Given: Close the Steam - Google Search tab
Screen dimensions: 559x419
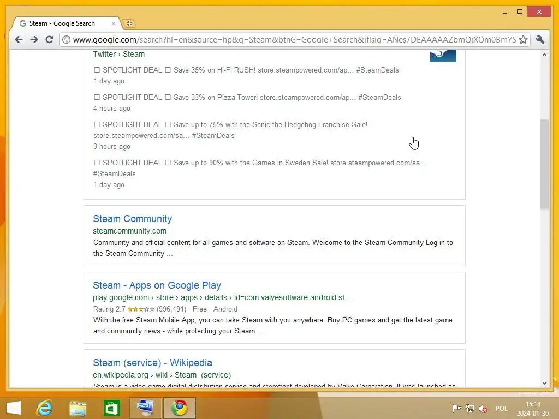Looking at the screenshot, I should pyautogui.click(x=114, y=23).
